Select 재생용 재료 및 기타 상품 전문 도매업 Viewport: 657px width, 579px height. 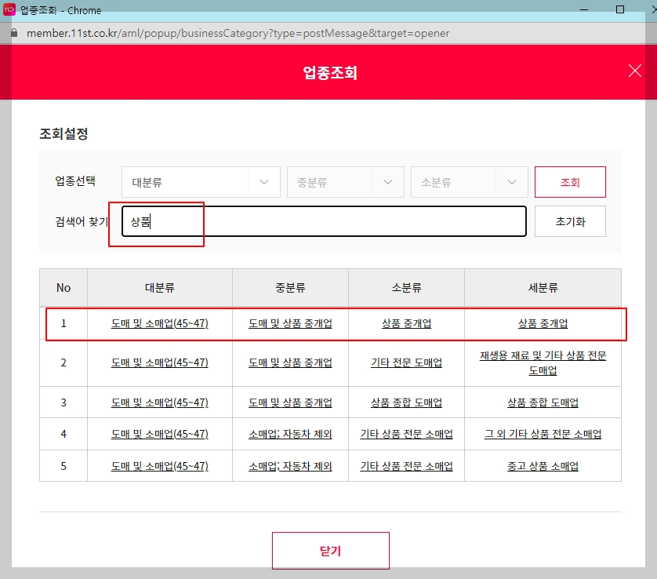pos(543,362)
